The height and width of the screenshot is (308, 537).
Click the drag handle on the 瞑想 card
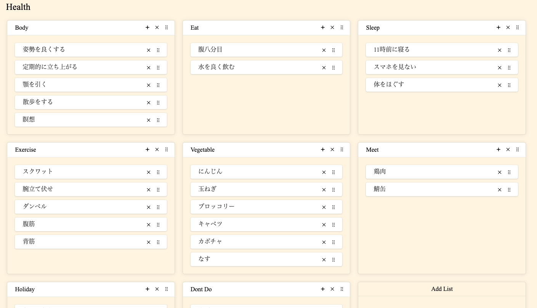click(x=158, y=120)
